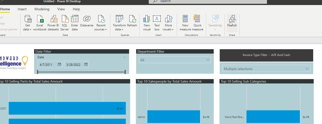Screen dimensions: 322x124
Task: Open the Get data menu
Action: [x=28, y=23]
